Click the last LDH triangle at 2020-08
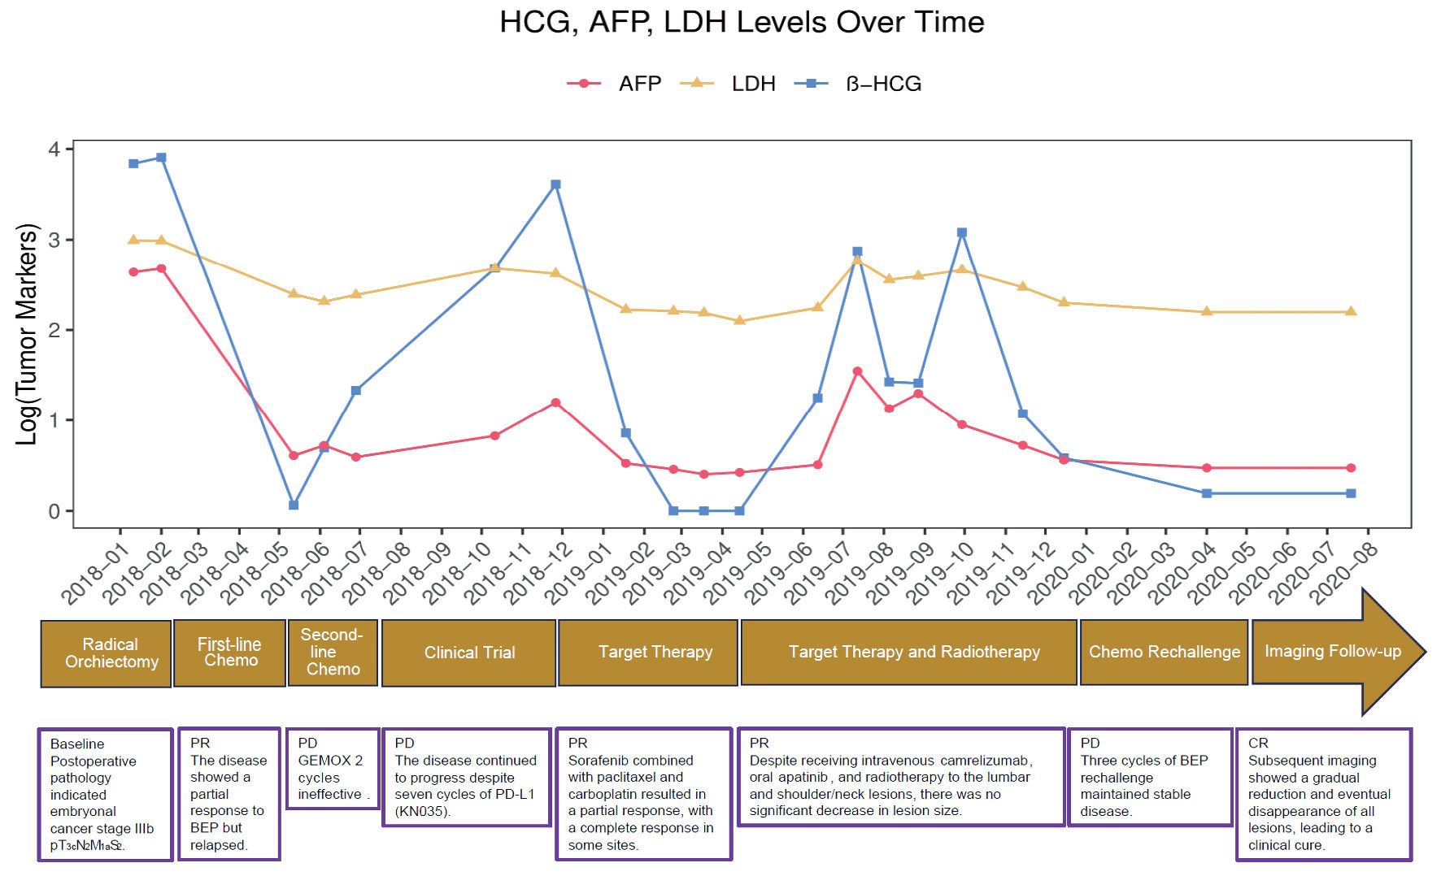 pyautogui.click(x=1351, y=311)
